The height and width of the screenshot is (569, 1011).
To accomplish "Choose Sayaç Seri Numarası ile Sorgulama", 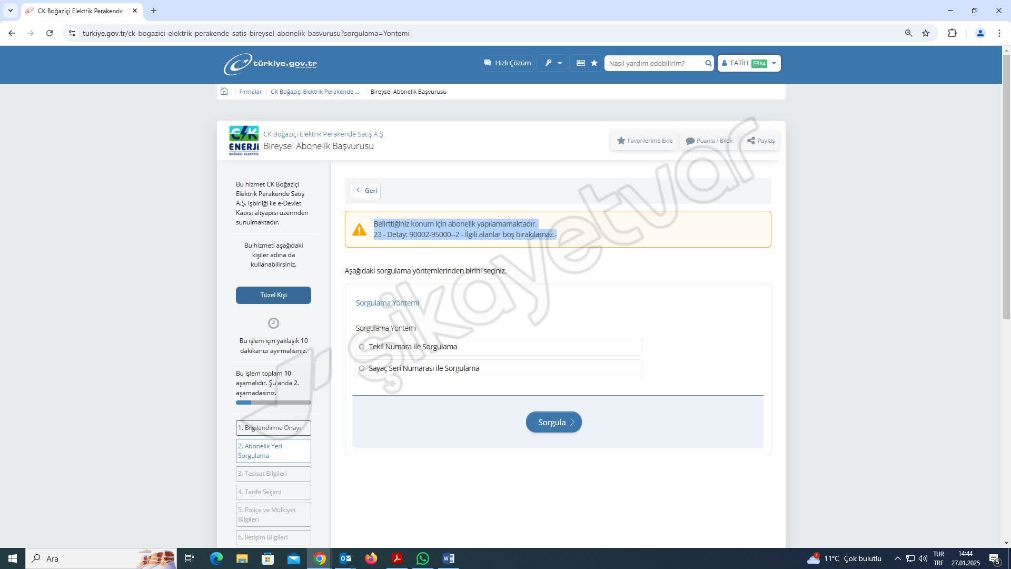I will tap(362, 368).
